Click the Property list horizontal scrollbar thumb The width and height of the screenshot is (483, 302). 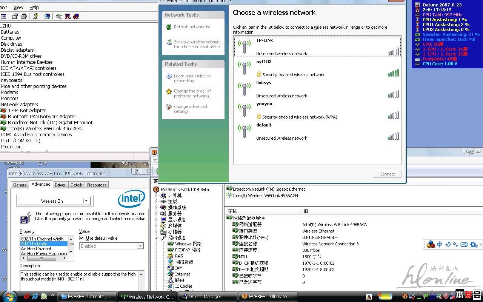pyautogui.click(x=41, y=258)
